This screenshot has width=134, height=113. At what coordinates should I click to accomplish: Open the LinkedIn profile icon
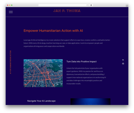(x=123, y=60)
